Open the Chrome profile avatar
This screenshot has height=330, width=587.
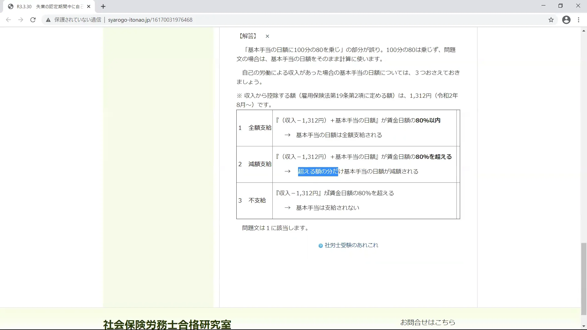[566, 20]
